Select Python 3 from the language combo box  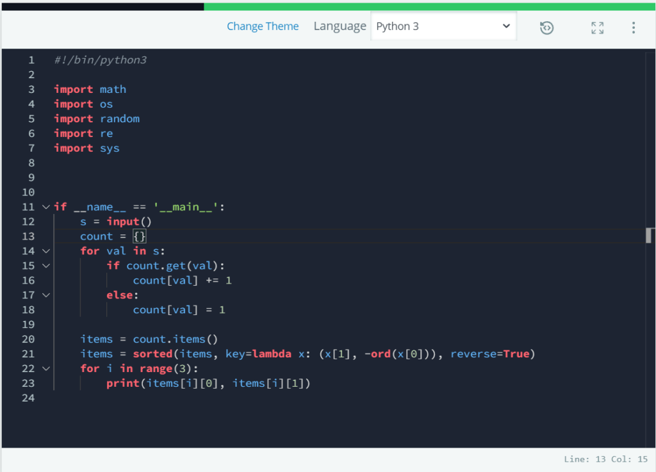(443, 26)
